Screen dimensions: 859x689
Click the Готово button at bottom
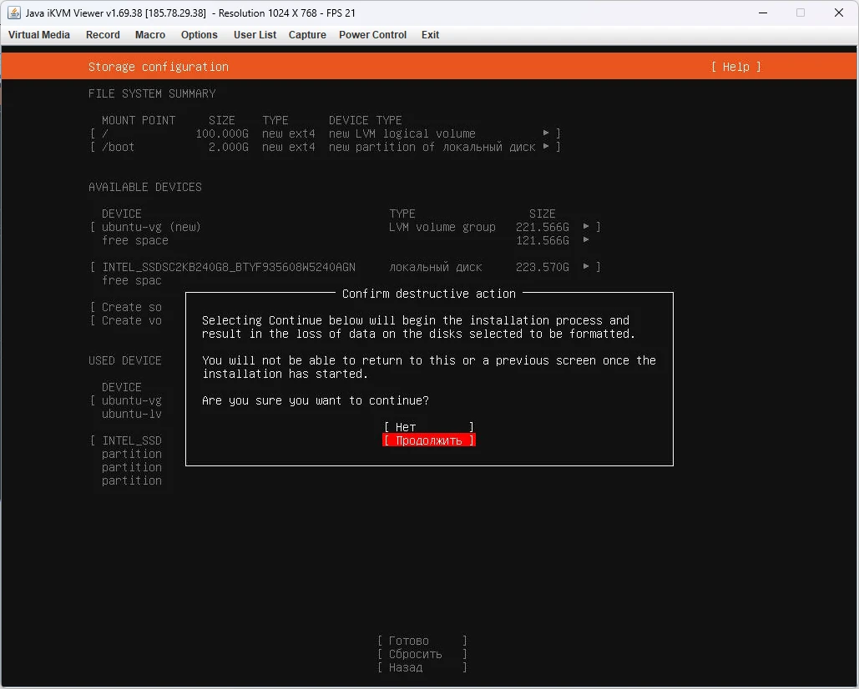click(x=422, y=641)
